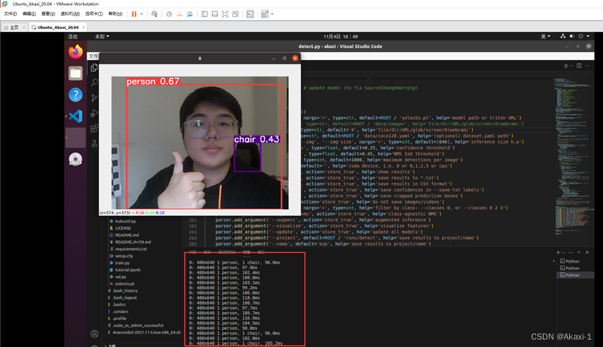The width and height of the screenshot is (603, 347).
Task: Take VM snapshot clock icon
Action: pyautogui.click(x=169, y=14)
